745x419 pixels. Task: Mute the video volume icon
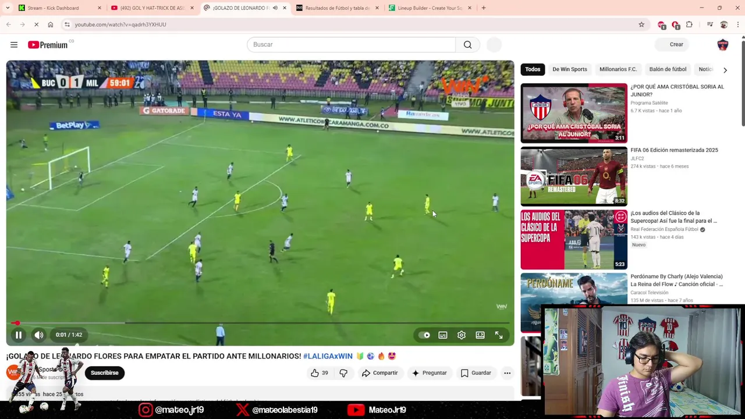pos(38,335)
